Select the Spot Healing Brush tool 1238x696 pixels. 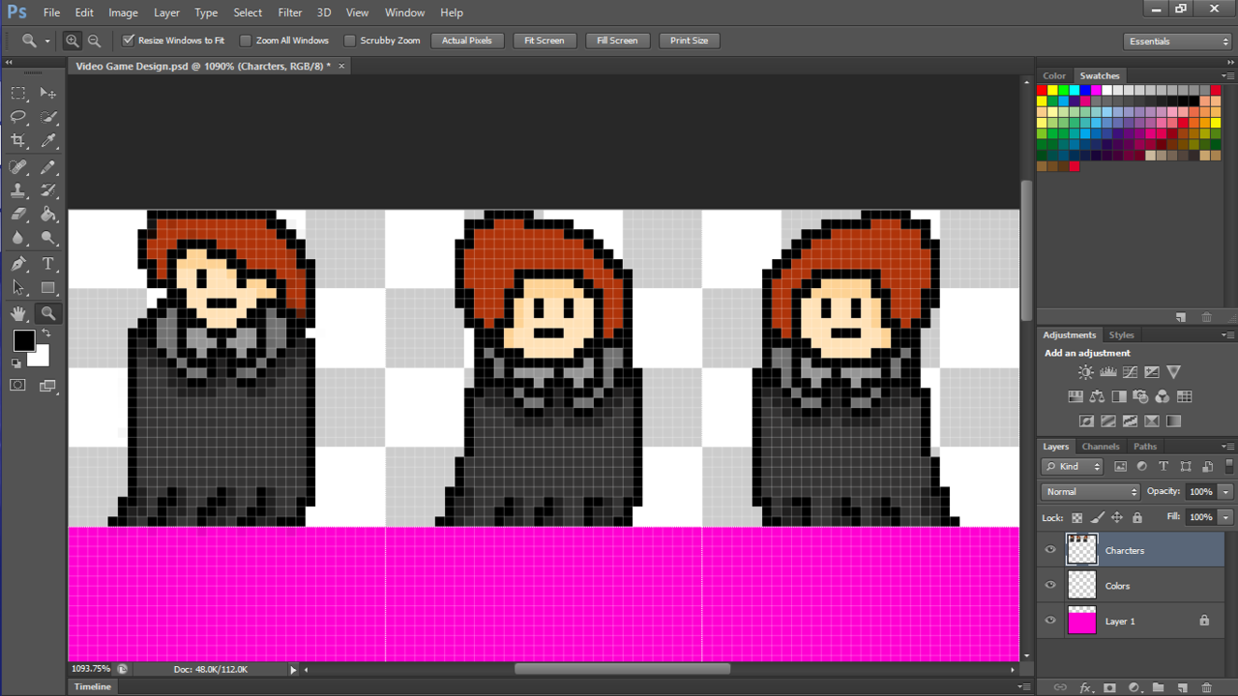pos(18,166)
